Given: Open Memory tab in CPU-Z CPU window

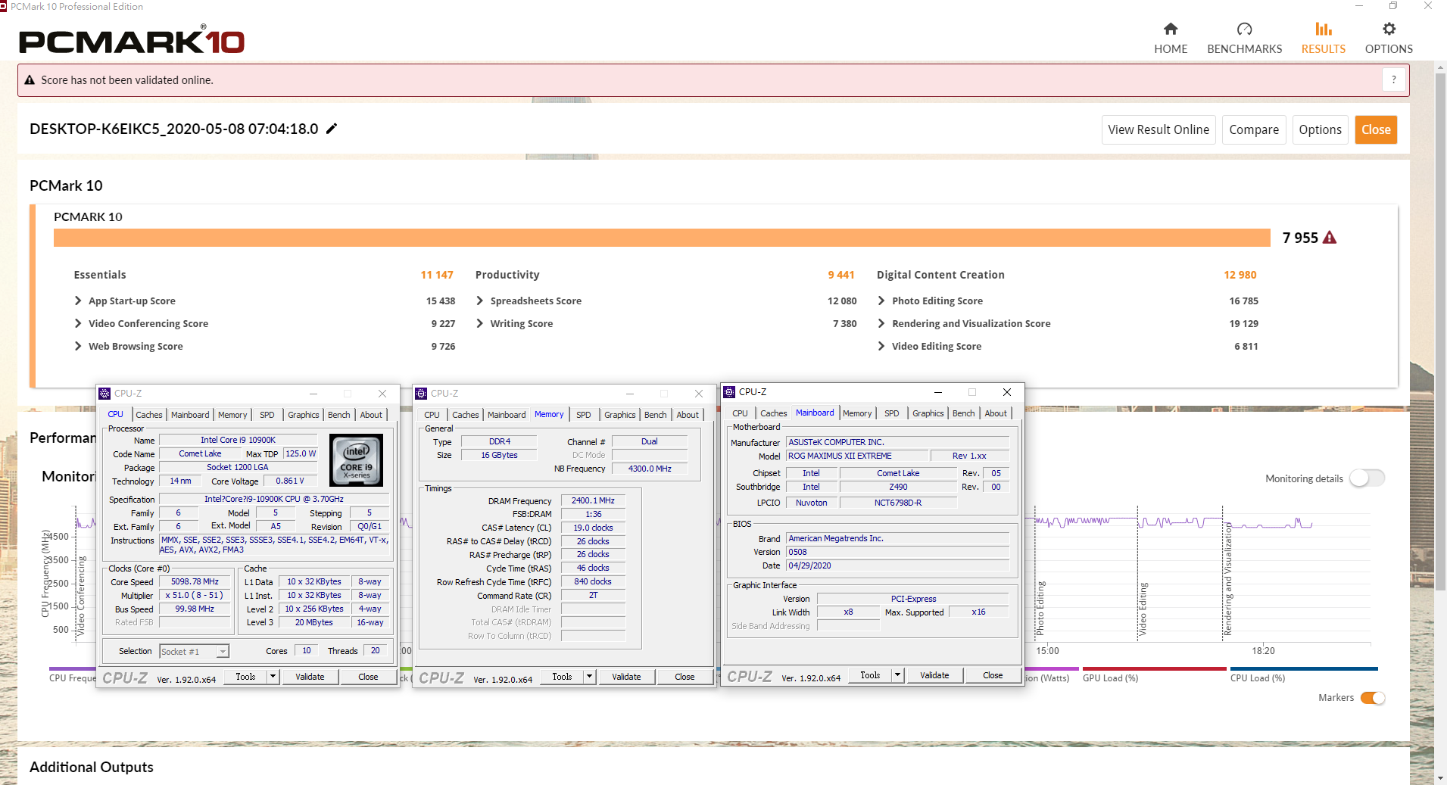Looking at the screenshot, I should (x=232, y=415).
